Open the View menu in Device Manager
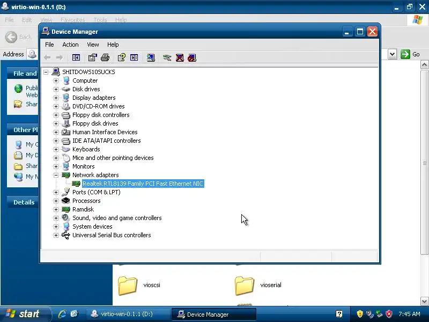The height and width of the screenshot is (322, 429). click(x=93, y=45)
